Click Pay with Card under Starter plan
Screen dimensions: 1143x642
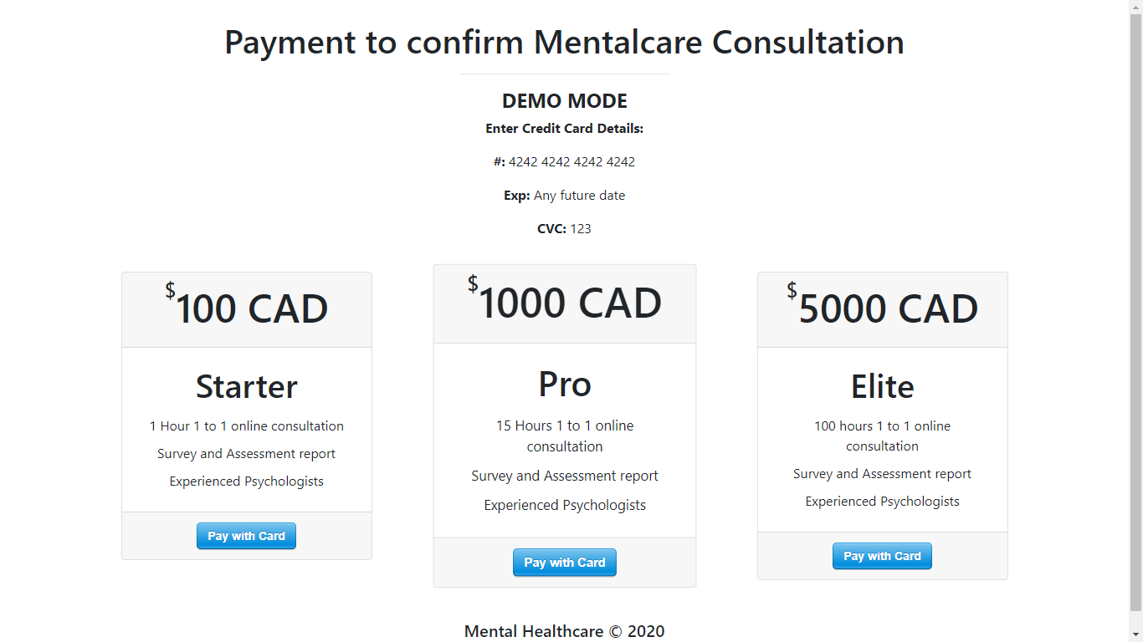coord(246,536)
